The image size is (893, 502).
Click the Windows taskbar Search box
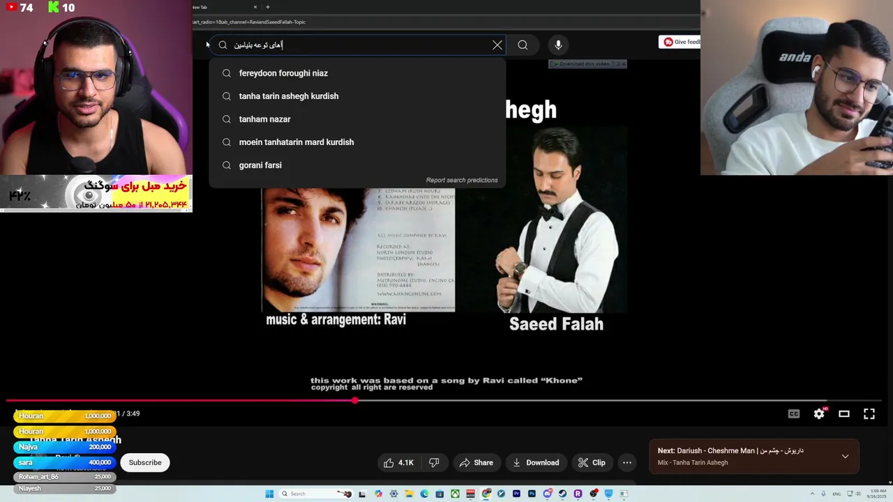315,494
